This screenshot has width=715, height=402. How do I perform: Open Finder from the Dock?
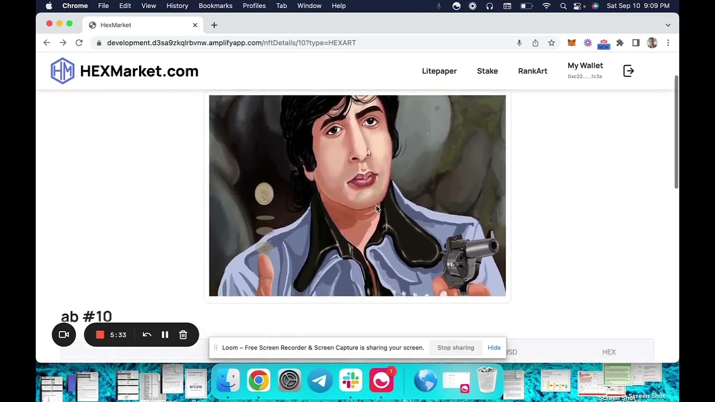click(x=227, y=381)
